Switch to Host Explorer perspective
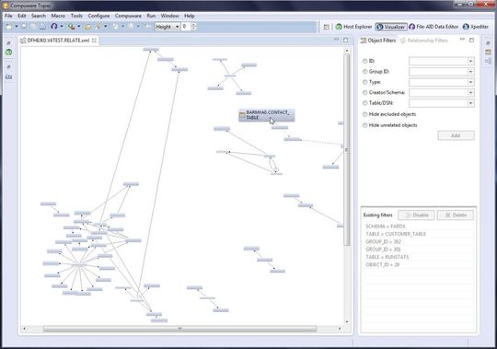497x349 pixels. tap(353, 27)
